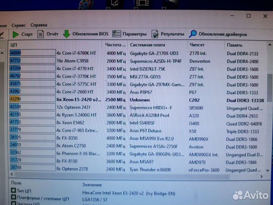Click the Тип ЦП field icon
Viewport: 273px width, 205px height.
coord(13,190)
